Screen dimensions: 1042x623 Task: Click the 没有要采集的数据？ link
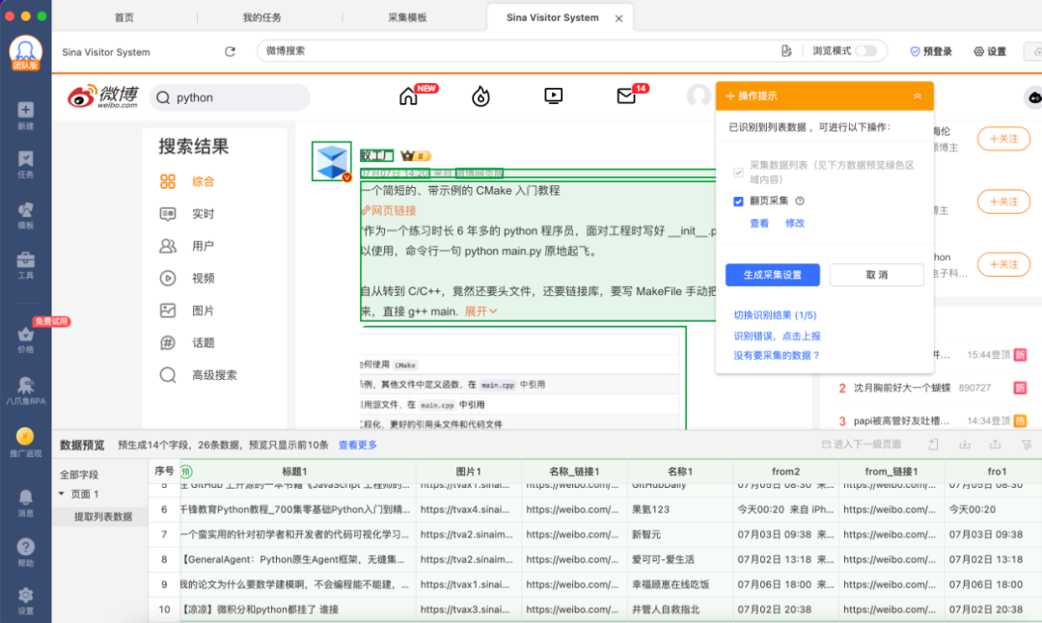[776, 355]
